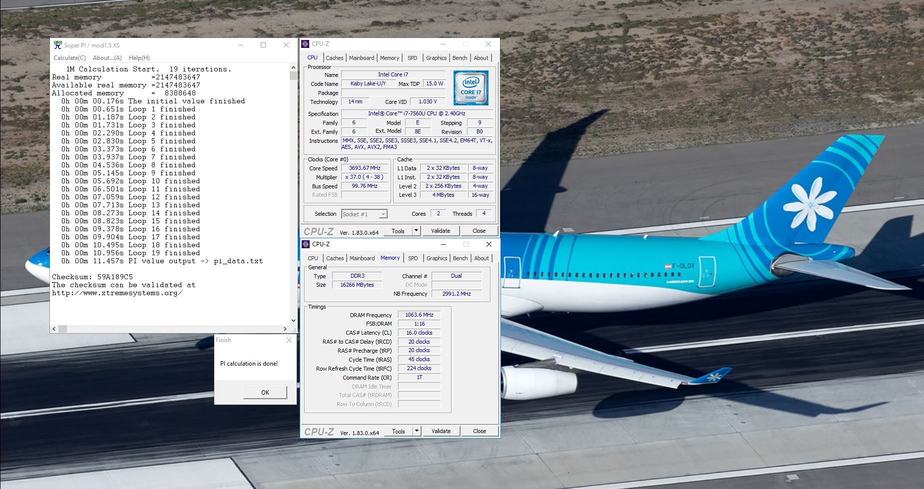Click Super PI horizontal scroll left arrow
This screenshot has height=489, width=924.
[x=54, y=329]
